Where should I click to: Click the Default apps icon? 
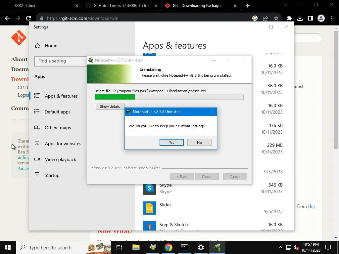click(37, 111)
